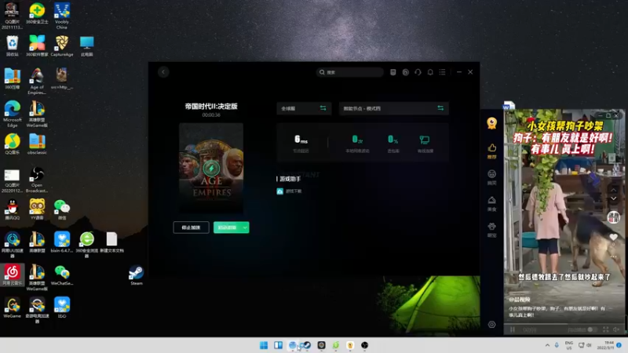
Task: Open the uploader avatar on video
Action: tap(614, 217)
